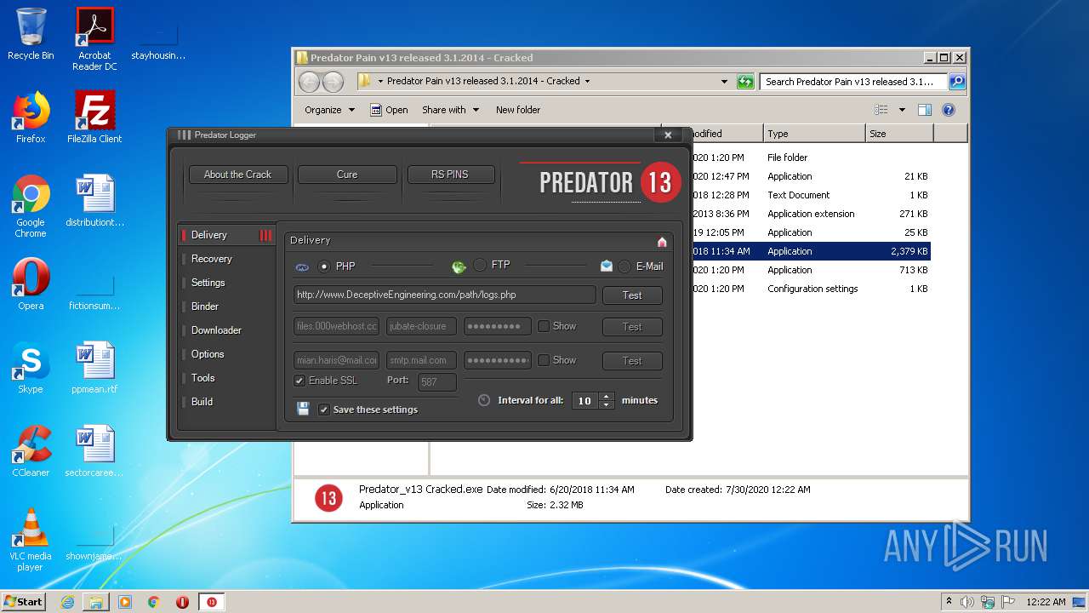Select the FTP delivery radio button
Viewport: 1089px width, 613px height.
480,266
